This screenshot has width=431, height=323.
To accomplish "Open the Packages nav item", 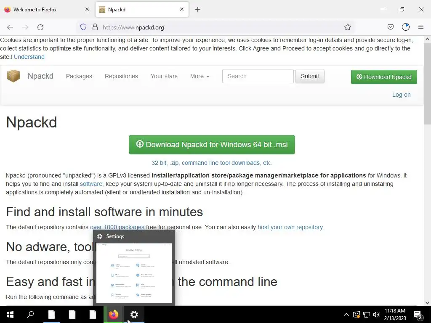I will [x=79, y=76].
